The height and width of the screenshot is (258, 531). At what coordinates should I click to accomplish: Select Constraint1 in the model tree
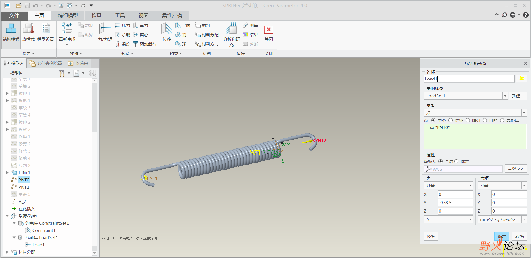coord(44,230)
